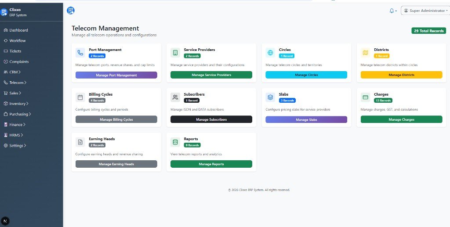450x227 pixels.
Task: Click the Subscribers people icon
Action: [x=175, y=97]
